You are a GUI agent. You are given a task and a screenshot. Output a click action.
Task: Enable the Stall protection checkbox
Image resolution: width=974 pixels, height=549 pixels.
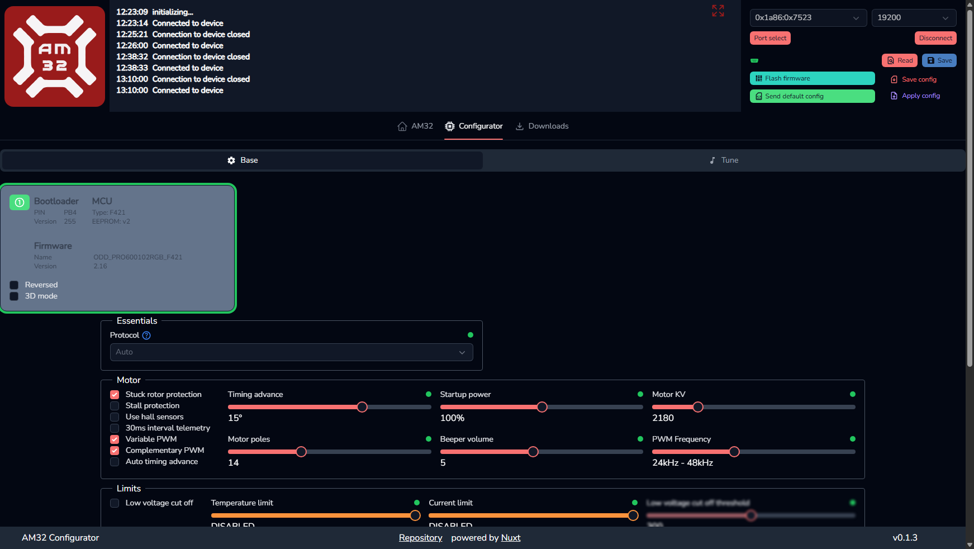pos(115,406)
